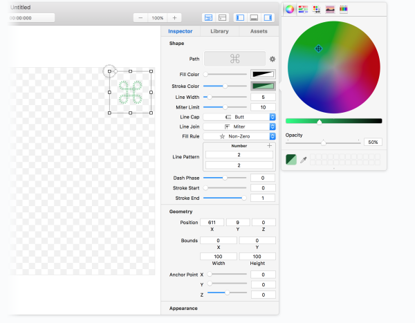Zoom out with the minus button
The height and width of the screenshot is (323, 415).
140,17
